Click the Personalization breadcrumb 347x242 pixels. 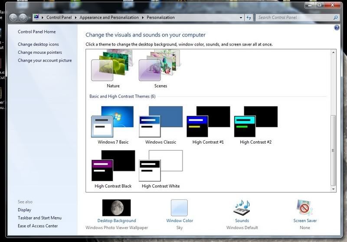coord(160,17)
